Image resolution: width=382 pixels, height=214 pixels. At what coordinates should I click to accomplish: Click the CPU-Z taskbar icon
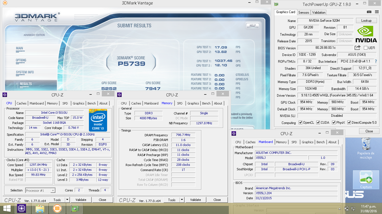pyautogui.click(x=22, y=208)
